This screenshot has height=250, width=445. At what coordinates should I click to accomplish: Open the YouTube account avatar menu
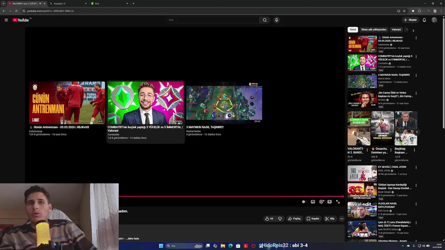coord(434,20)
